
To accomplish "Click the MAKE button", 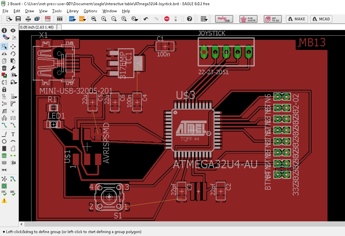I will (296, 19).
